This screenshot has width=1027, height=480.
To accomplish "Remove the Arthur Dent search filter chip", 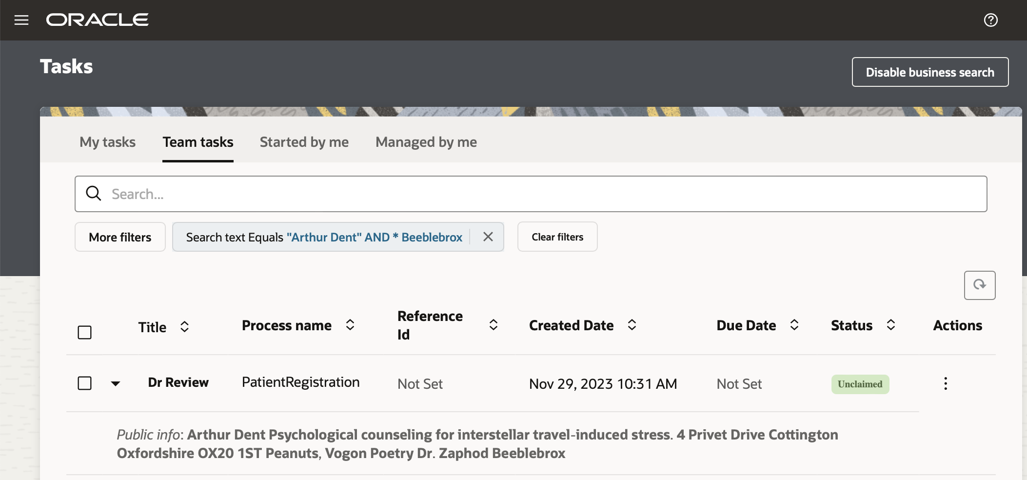I will [x=488, y=237].
